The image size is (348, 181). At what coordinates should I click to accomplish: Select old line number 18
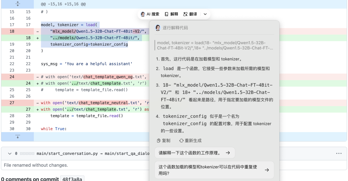(12, 31)
